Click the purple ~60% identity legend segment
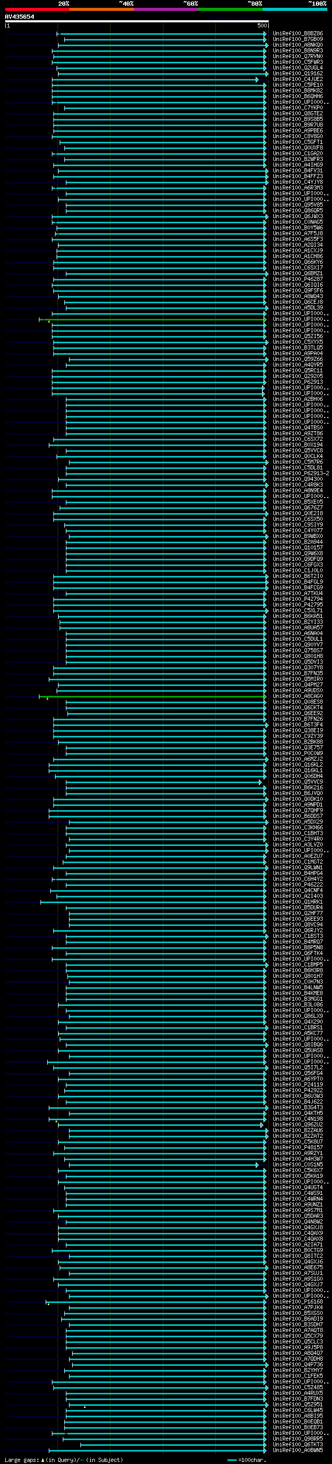This screenshot has width=332, height=1464. click(x=165, y=9)
